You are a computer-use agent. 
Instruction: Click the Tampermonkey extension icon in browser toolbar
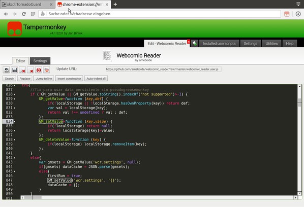[x=287, y=14]
